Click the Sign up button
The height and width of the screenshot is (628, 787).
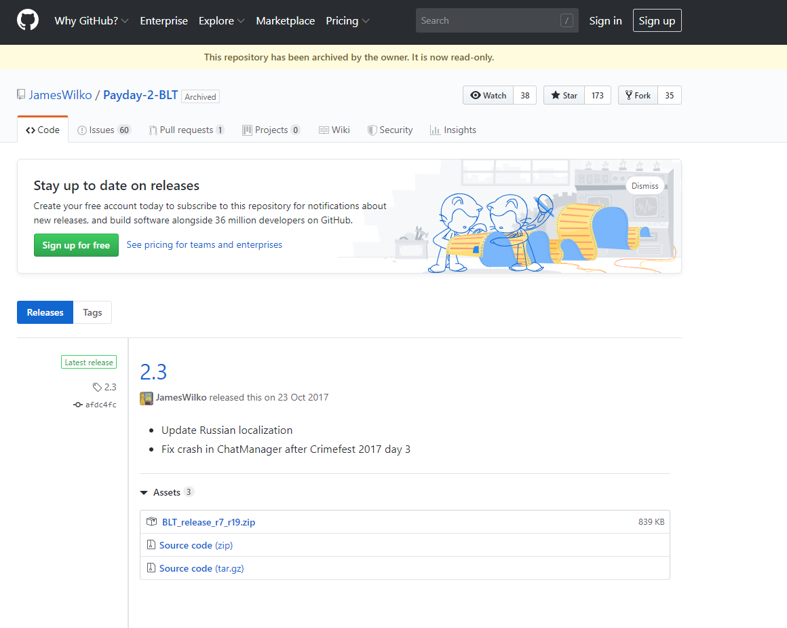pyautogui.click(x=657, y=20)
